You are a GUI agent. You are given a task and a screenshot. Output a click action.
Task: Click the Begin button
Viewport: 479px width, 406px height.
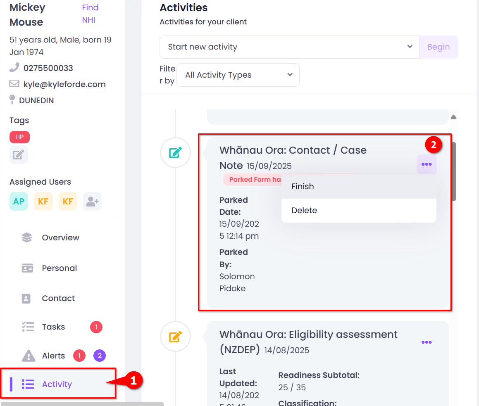click(438, 47)
